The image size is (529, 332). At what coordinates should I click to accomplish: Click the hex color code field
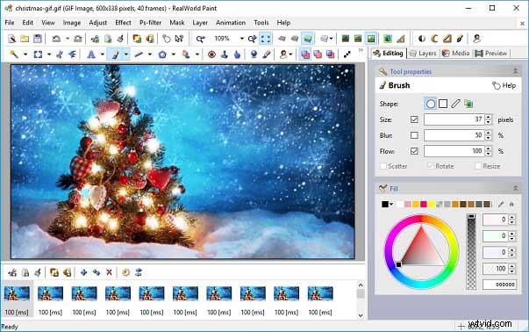(x=499, y=285)
